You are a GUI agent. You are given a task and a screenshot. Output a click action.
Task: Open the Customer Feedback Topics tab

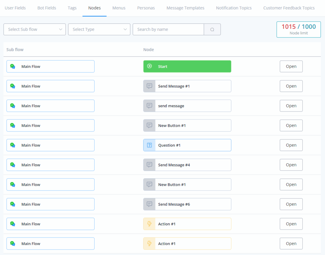[x=289, y=8]
